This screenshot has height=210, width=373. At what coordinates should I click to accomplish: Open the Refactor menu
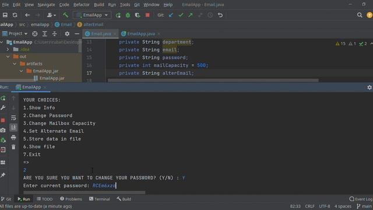pos(82,5)
